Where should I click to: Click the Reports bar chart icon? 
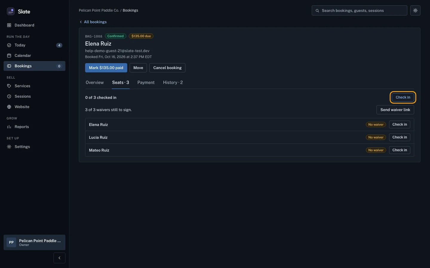[9, 127]
